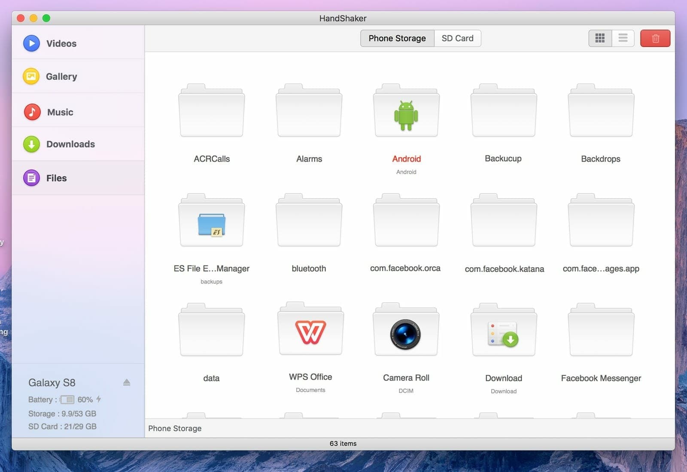Click the yellow minimize window button
The height and width of the screenshot is (472, 687).
(33, 18)
